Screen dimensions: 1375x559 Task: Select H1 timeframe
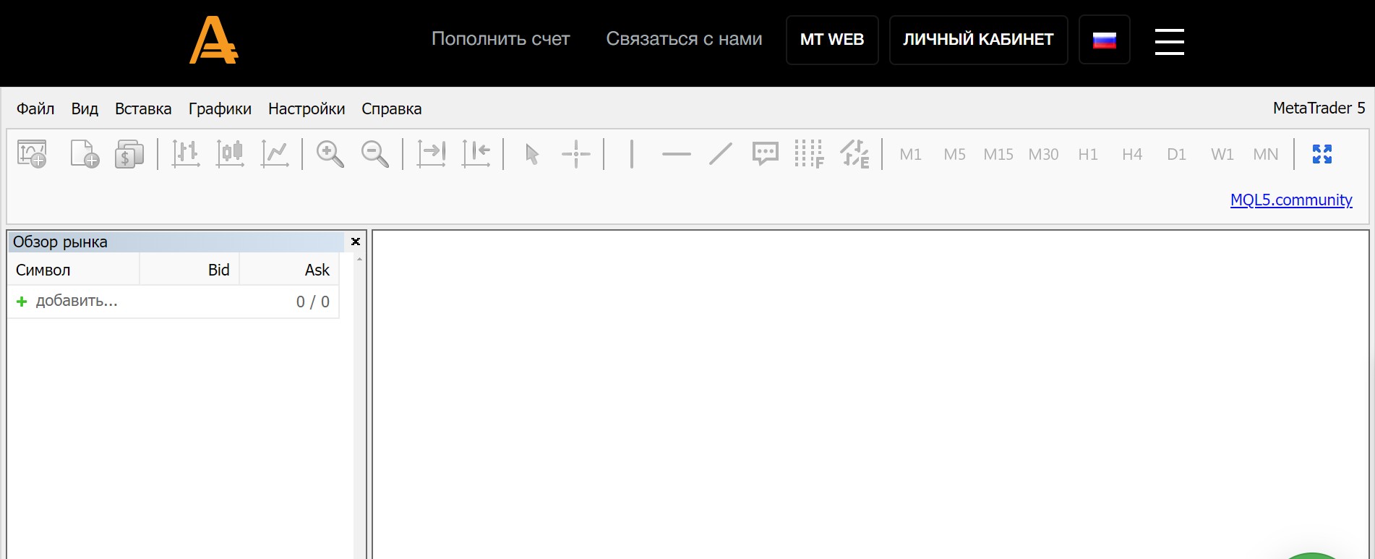point(1088,154)
